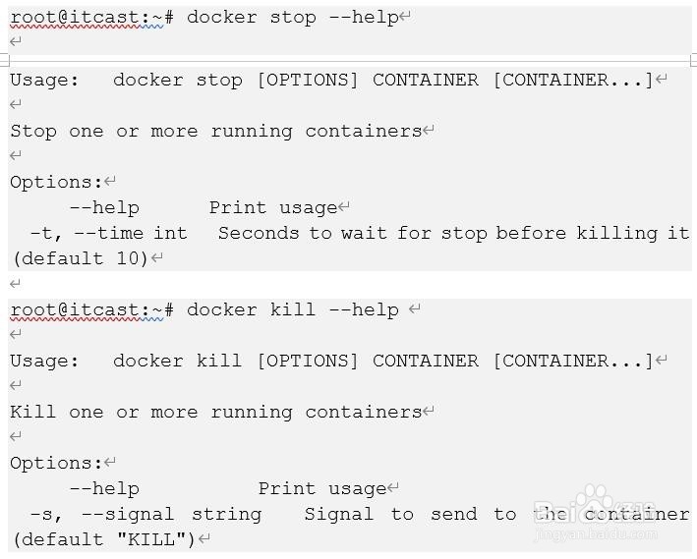
Task: Click 'Kill one or more running containers' text
Action: 216,413
